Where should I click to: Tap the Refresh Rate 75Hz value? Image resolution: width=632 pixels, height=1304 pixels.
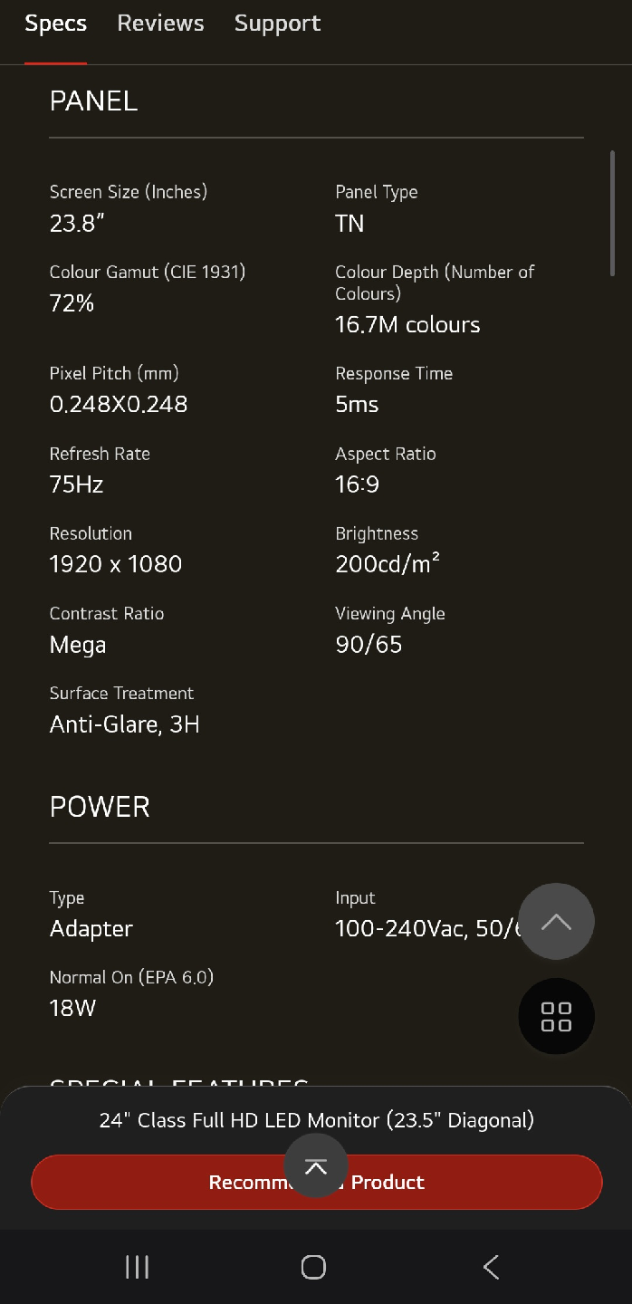pyautogui.click(x=77, y=484)
